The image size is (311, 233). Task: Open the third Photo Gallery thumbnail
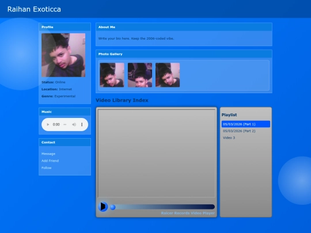168,75
